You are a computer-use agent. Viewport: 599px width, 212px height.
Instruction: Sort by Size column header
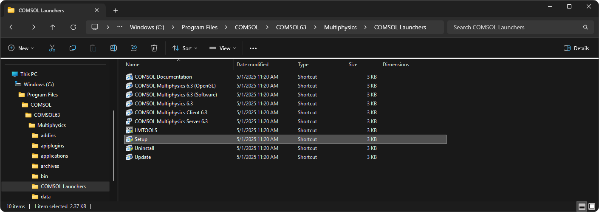tap(363, 65)
